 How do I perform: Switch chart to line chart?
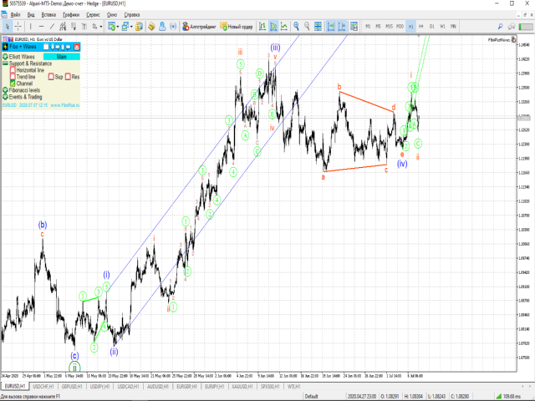[284, 27]
